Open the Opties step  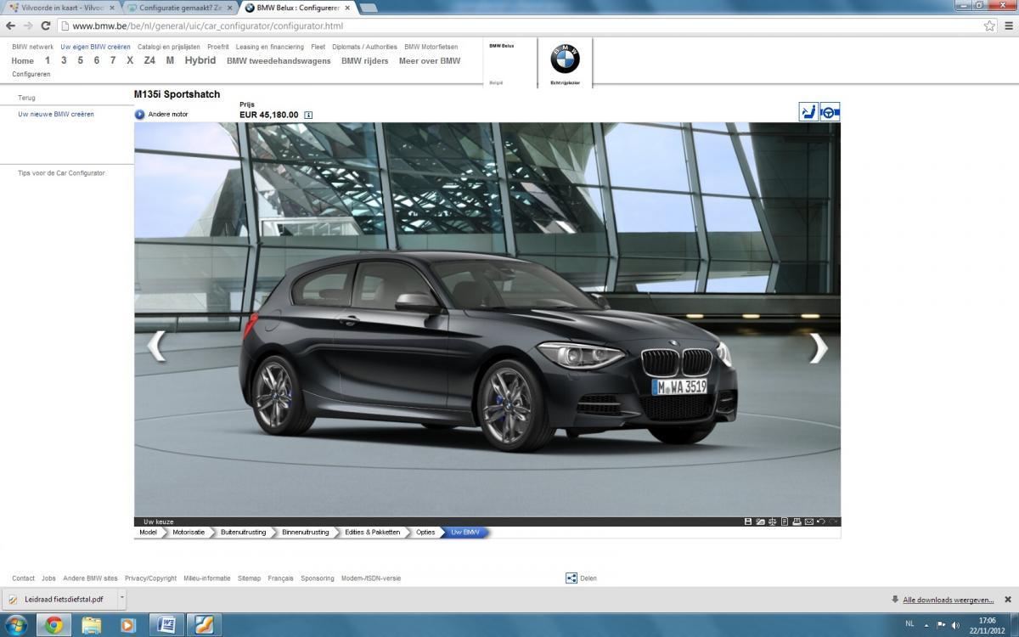(425, 533)
